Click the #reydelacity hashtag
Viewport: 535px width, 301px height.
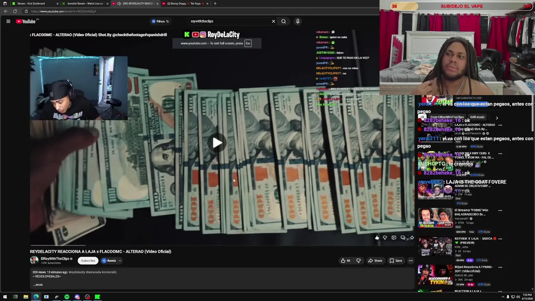click(x=77, y=272)
